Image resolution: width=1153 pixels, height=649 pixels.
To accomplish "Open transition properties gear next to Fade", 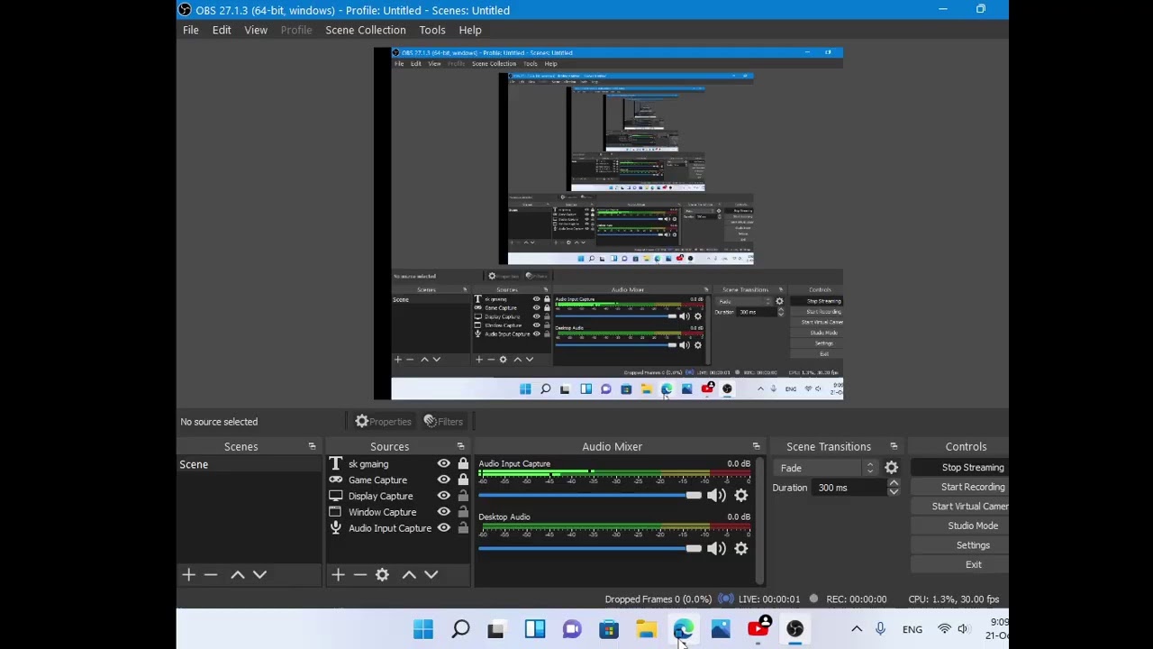I will [891, 468].
